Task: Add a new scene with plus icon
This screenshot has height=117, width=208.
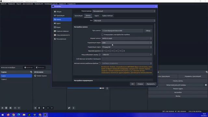Action: 2,108
